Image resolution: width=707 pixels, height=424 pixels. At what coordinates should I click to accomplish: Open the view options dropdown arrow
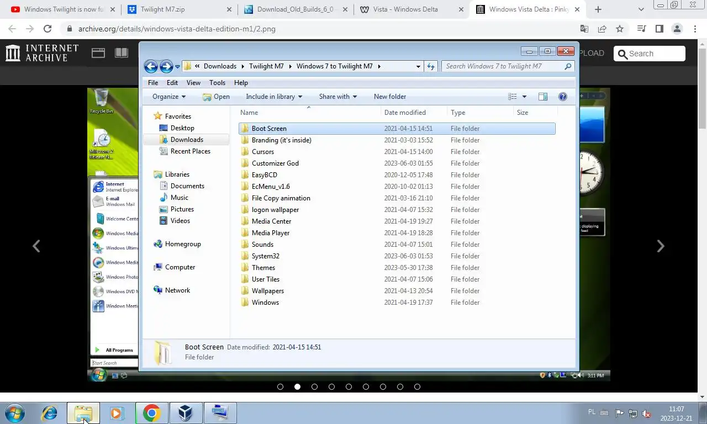pyautogui.click(x=524, y=97)
